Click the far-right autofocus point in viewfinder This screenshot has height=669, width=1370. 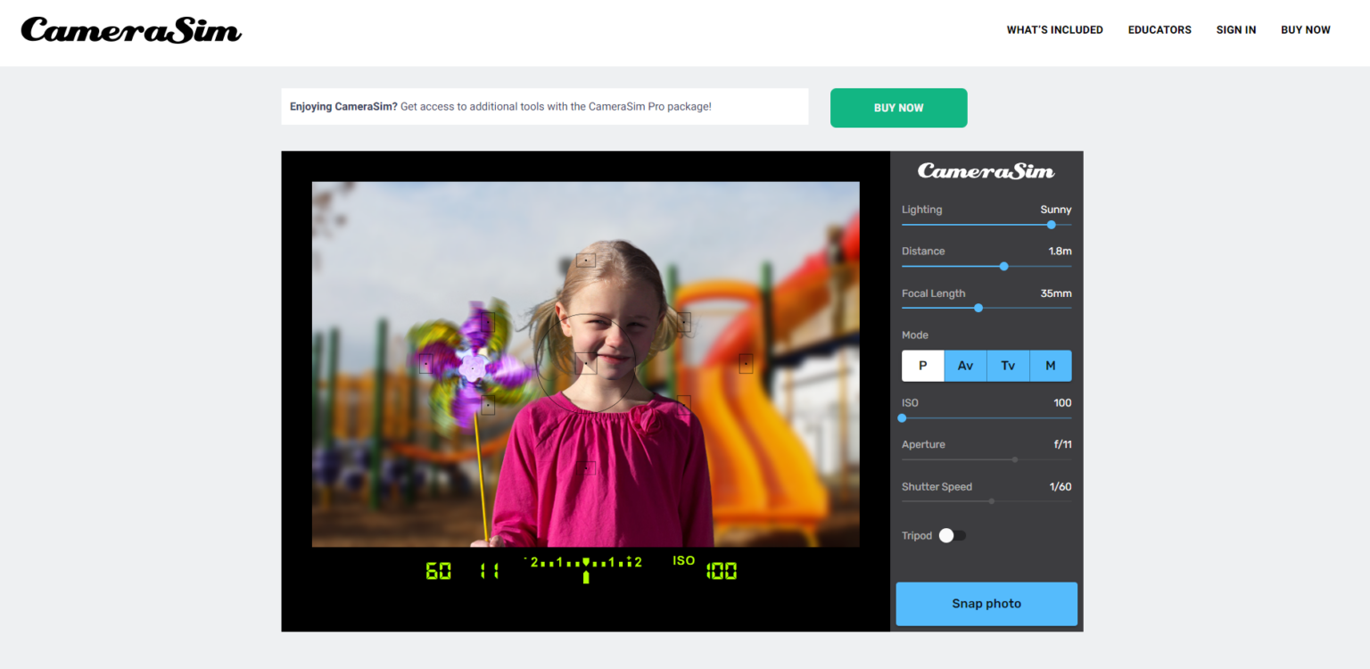pyautogui.click(x=746, y=363)
